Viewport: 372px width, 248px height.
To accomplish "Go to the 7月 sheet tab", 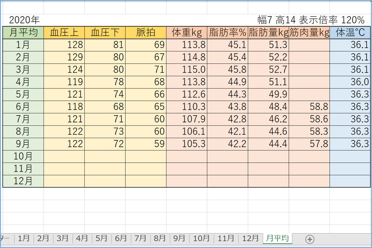I will tap(141, 238).
